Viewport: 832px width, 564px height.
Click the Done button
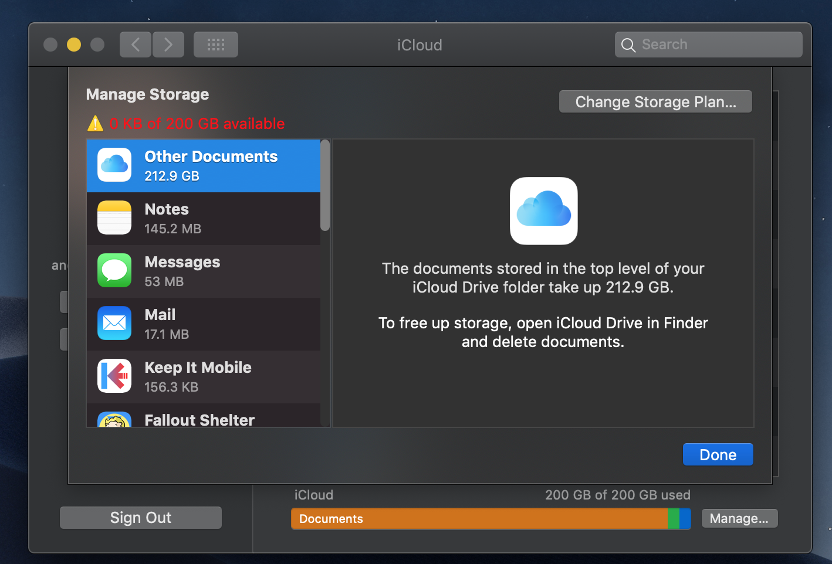click(718, 454)
